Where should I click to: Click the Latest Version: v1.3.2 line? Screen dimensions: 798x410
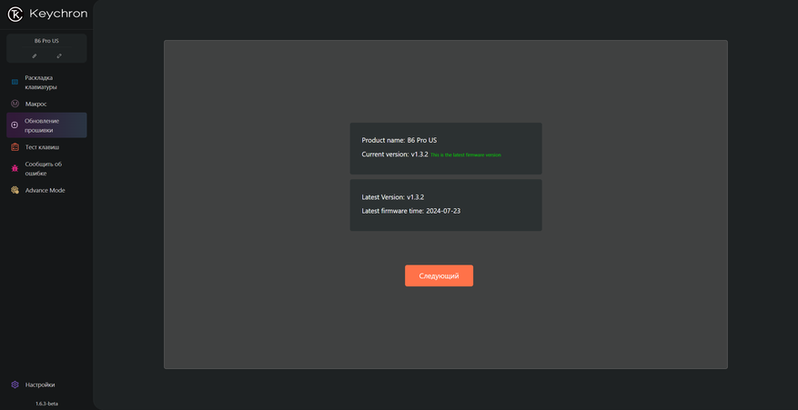click(393, 197)
